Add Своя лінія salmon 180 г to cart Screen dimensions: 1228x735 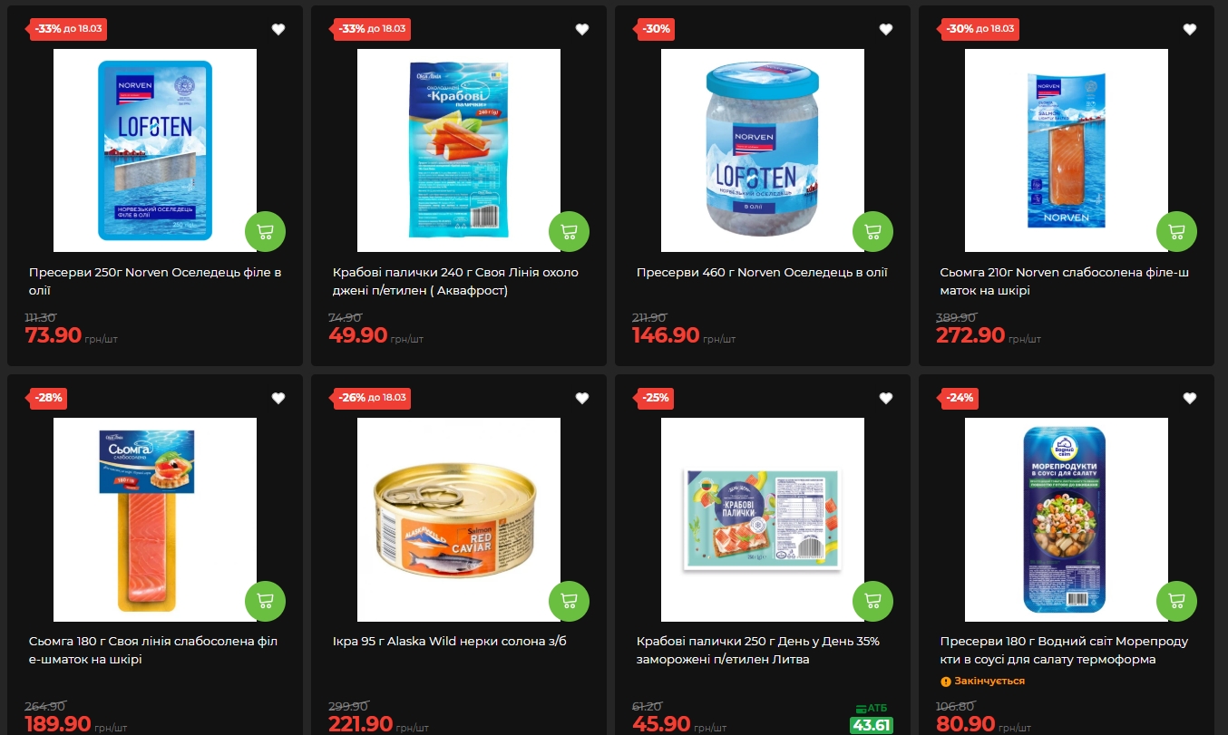click(x=265, y=601)
